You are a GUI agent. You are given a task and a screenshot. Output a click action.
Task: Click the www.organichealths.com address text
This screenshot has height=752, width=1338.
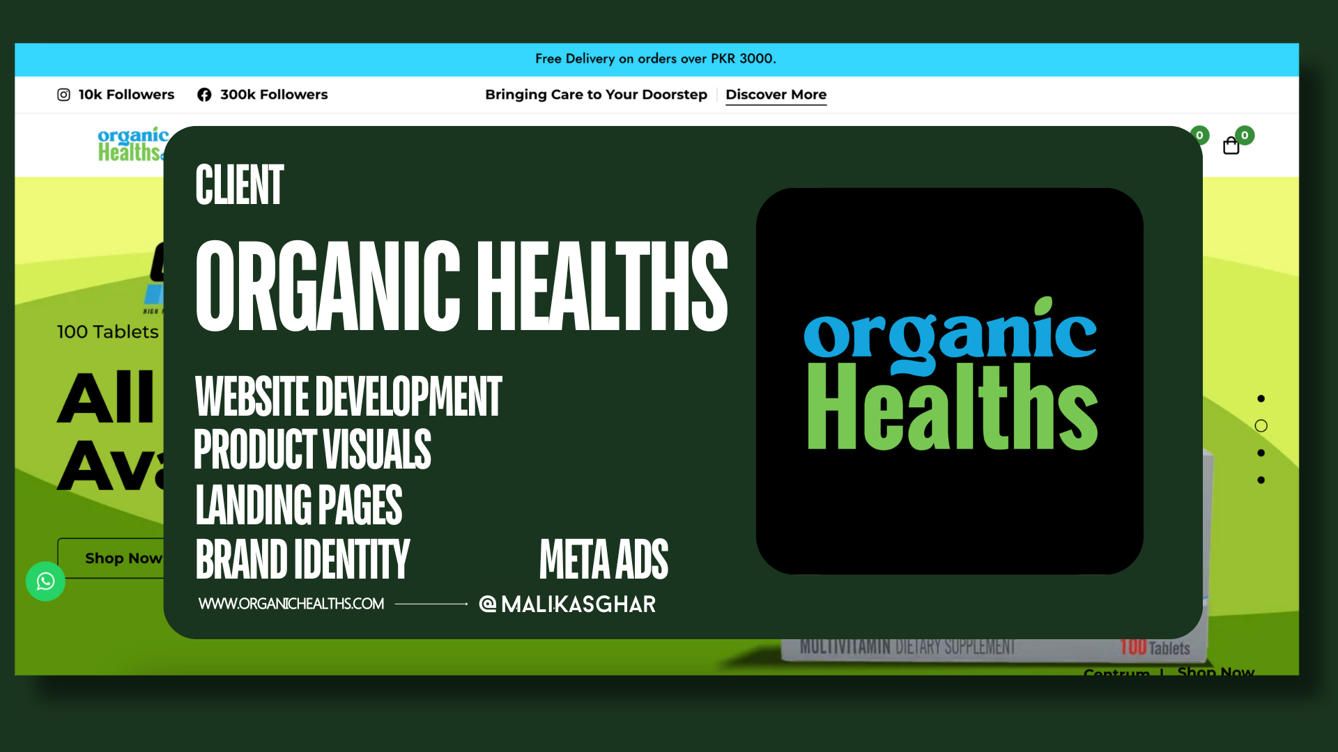(x=291, y=604)
